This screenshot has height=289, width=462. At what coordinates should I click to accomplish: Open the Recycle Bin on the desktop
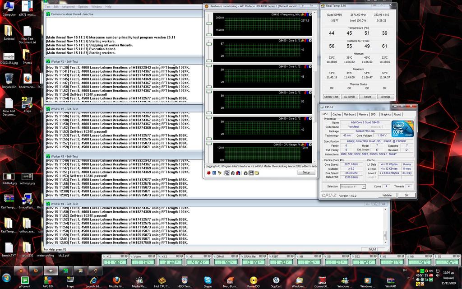tap(9, 81)
